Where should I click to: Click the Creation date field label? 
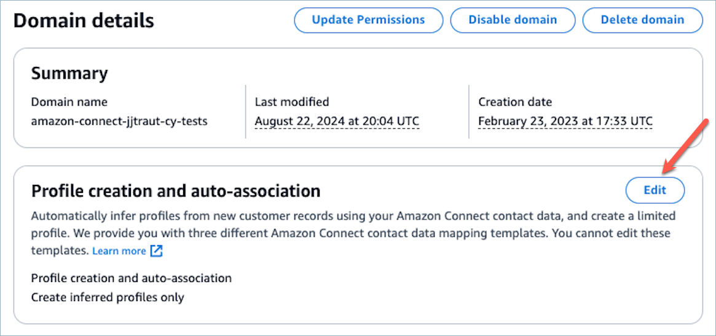515,102
